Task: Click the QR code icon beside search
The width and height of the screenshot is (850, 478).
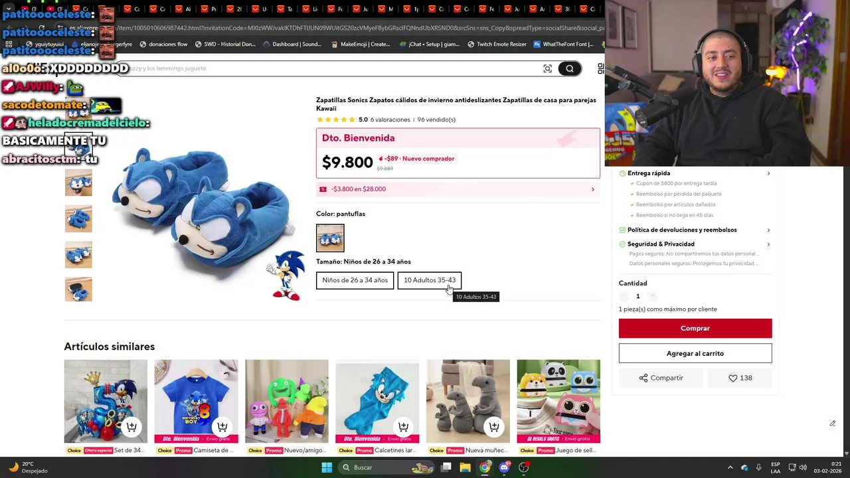Action: point(600,68)
